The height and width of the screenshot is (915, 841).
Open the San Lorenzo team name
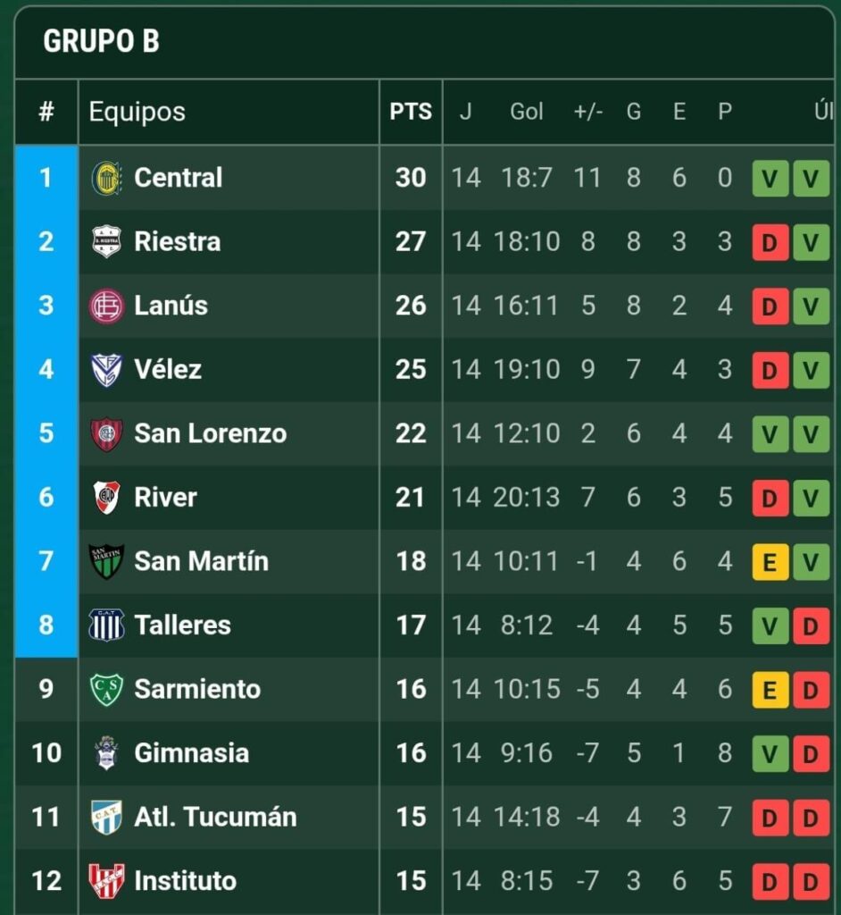pyautogui.click(x=211, y=434)
